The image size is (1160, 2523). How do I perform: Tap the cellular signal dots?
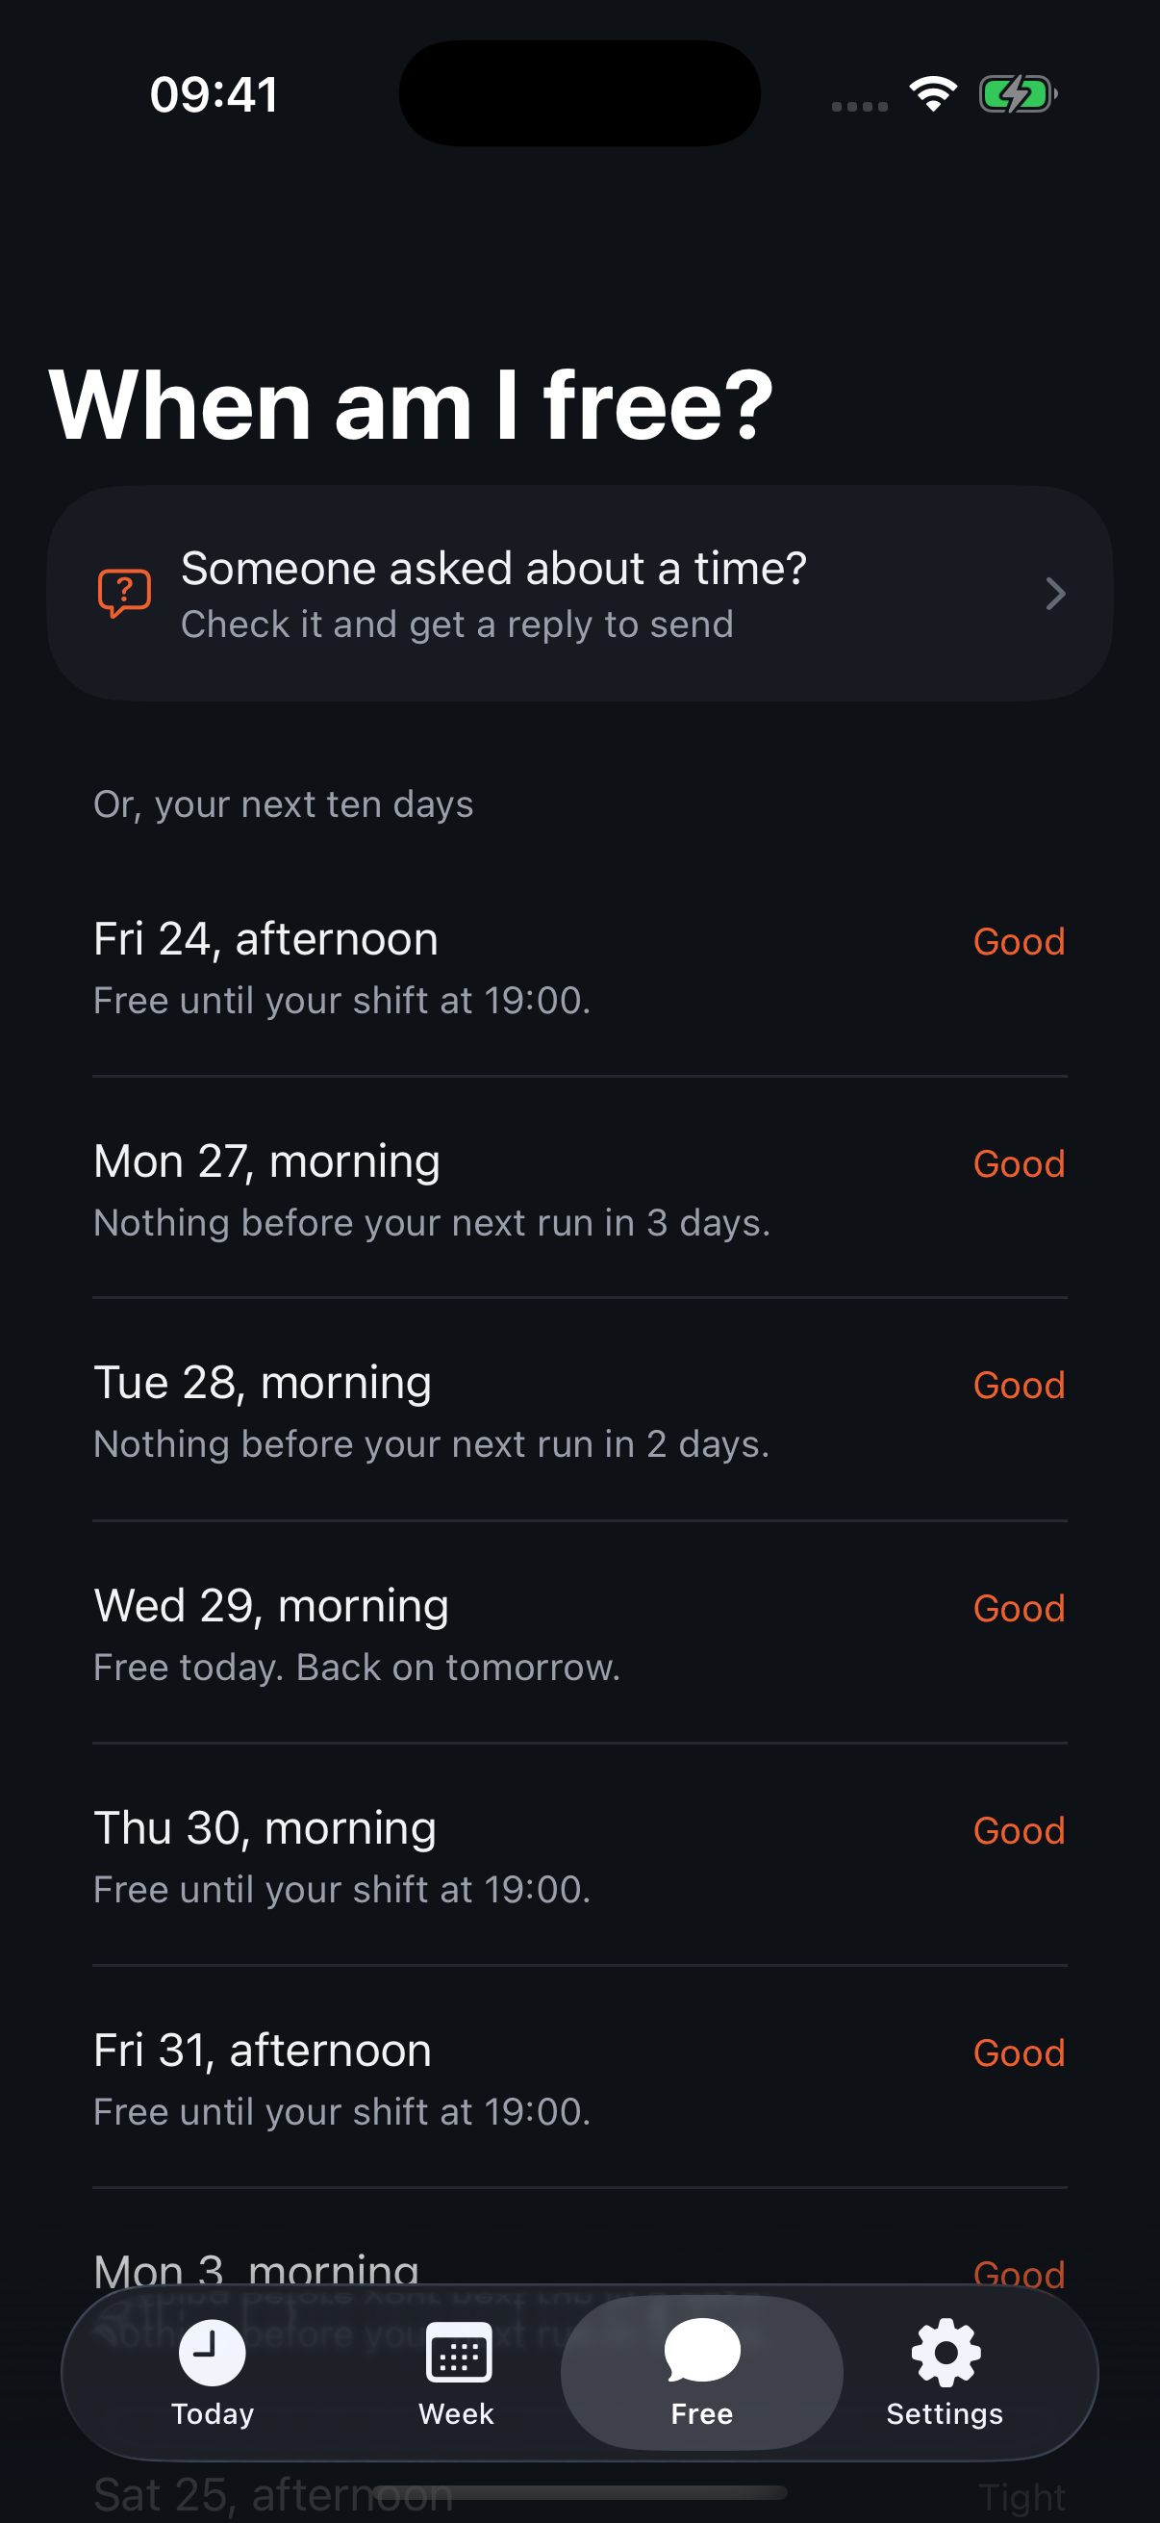click(x=860, y=106)
